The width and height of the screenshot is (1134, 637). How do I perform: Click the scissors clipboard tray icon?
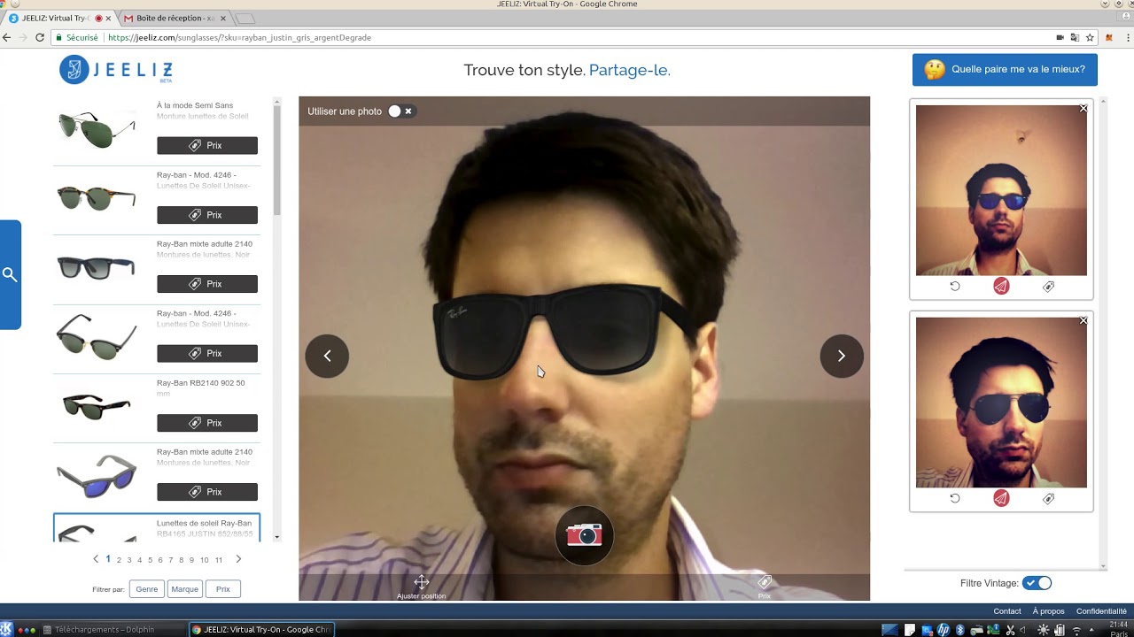[1008, 630]
